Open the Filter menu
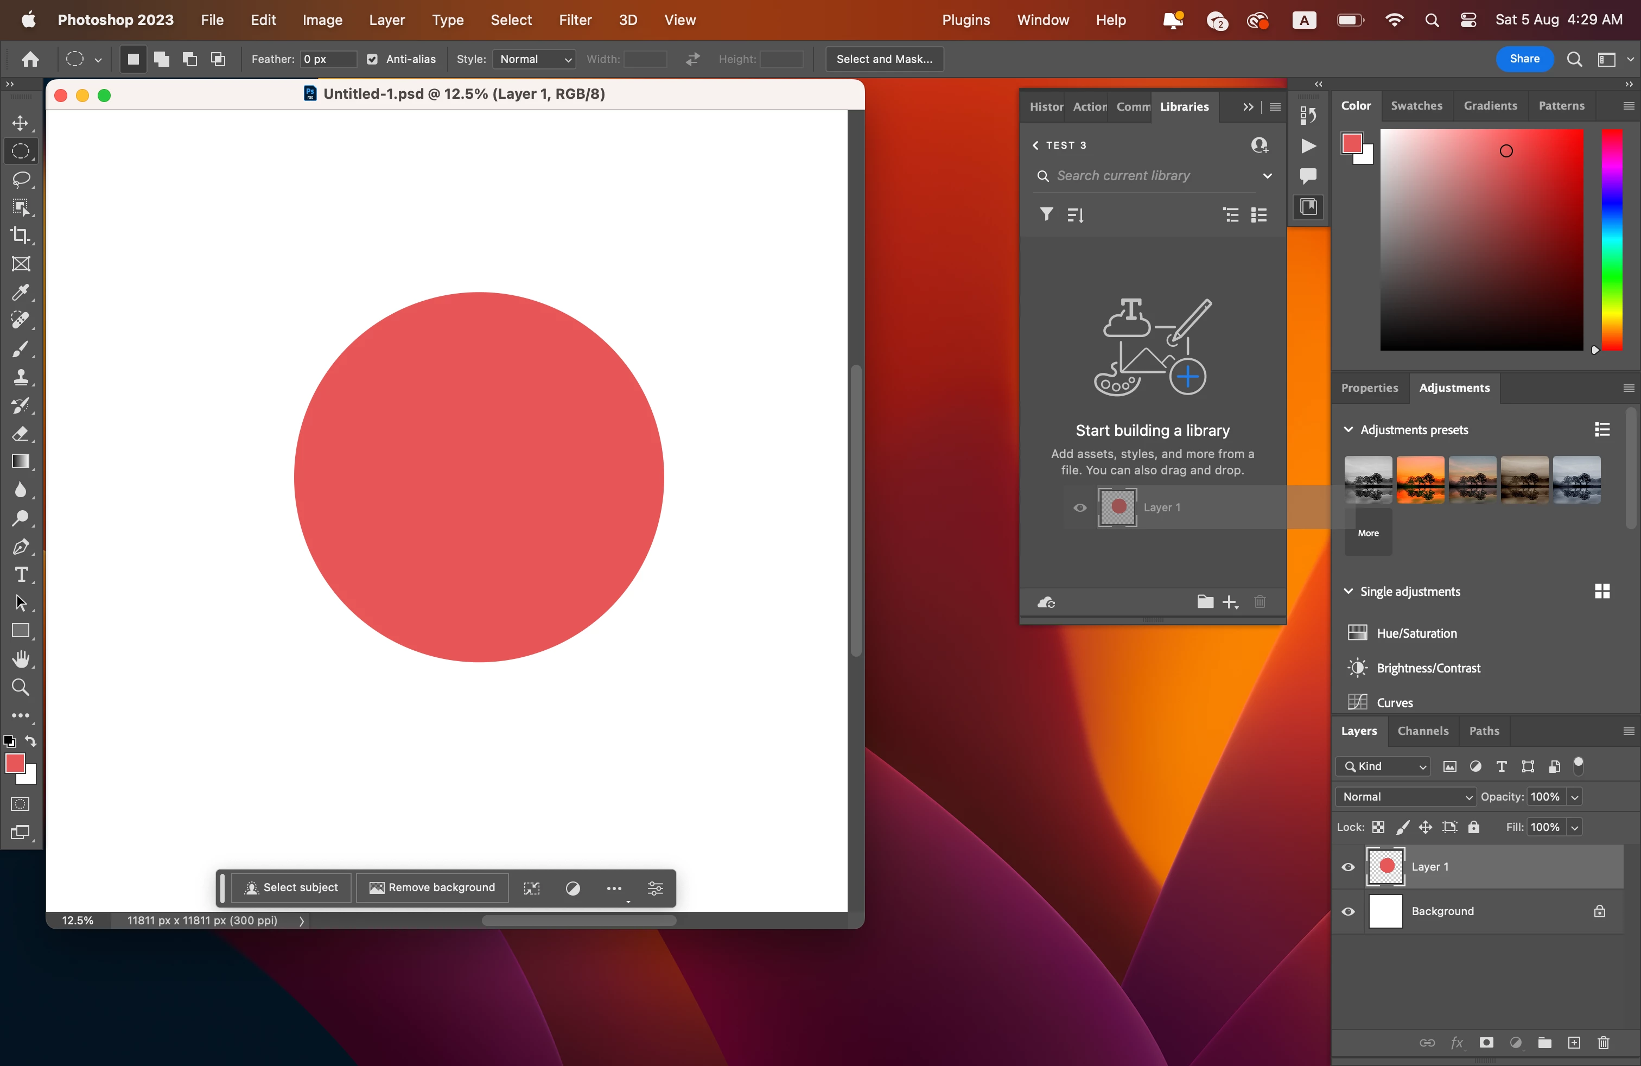Screen dimensions: 1641x1066 pos(575,20)
